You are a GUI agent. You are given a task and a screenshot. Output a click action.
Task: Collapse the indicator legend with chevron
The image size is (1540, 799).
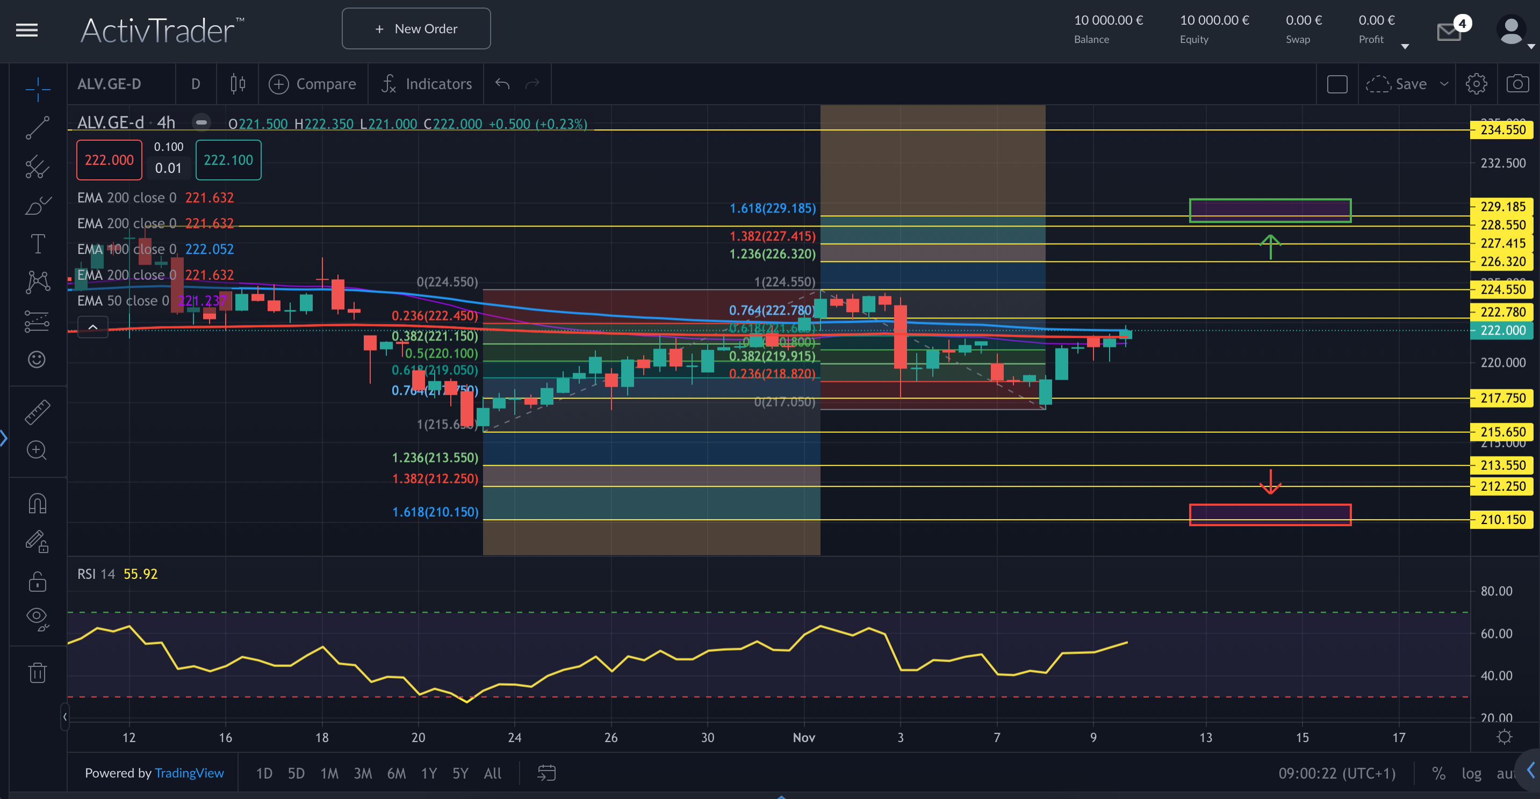point(92,327)
